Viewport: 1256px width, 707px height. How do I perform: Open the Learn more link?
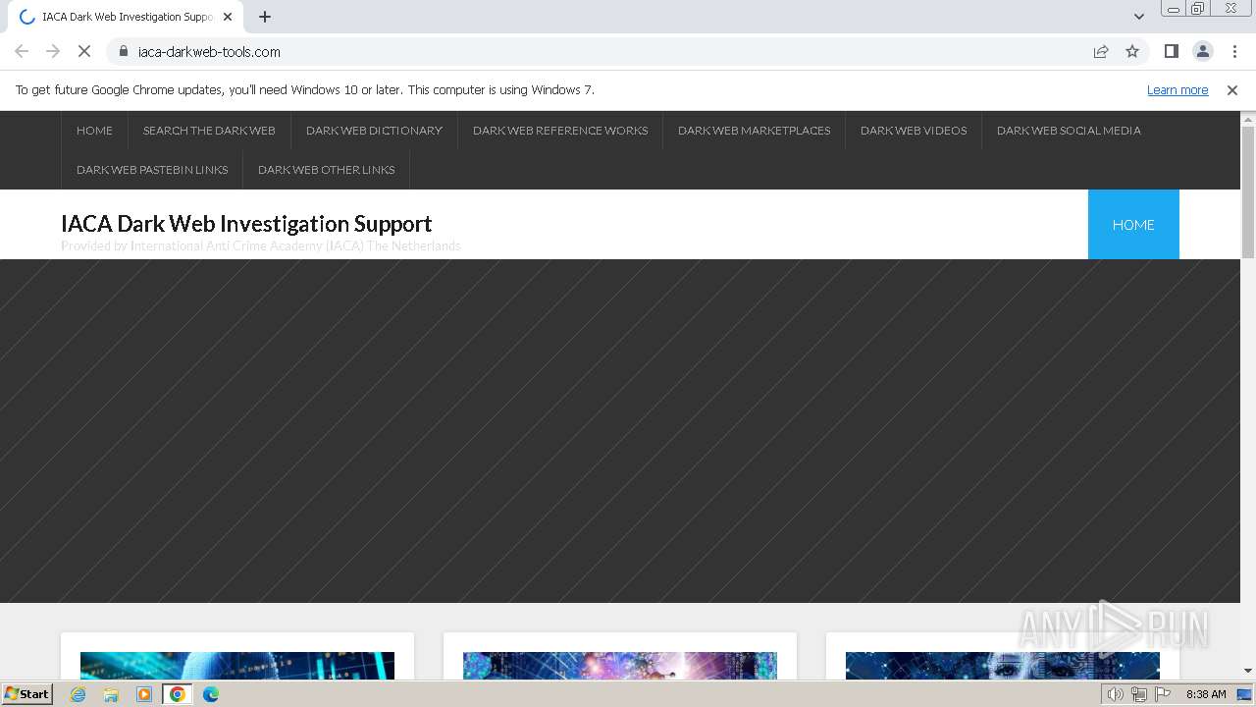click(x=1177, y=90)
